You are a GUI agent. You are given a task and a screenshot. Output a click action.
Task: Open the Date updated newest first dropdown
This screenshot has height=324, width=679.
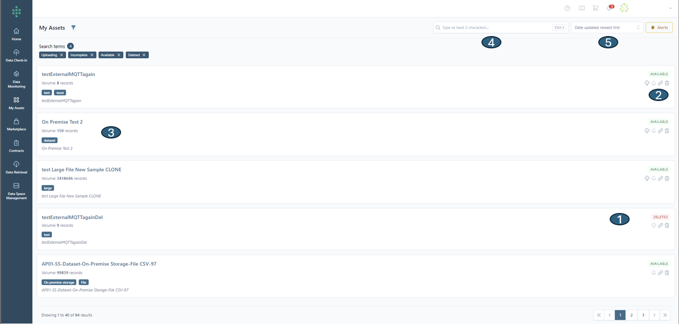[607, 28]
